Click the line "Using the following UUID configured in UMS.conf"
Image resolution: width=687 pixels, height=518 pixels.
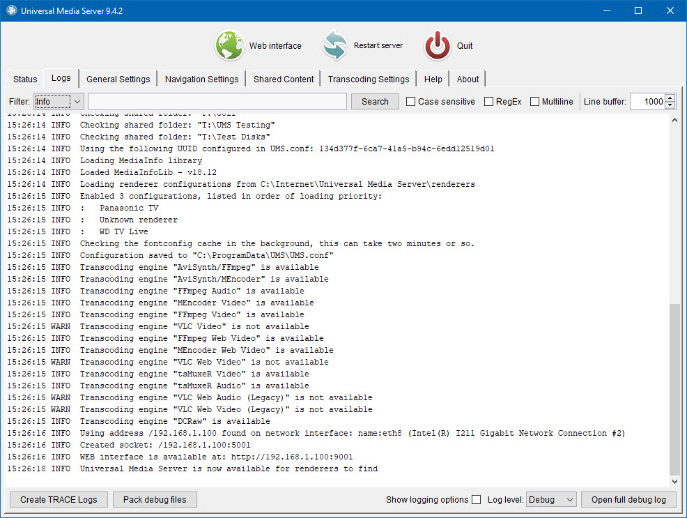click(251, 148)
